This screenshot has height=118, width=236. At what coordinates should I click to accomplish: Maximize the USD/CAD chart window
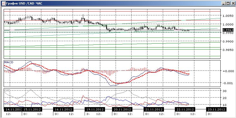point(228,3)
